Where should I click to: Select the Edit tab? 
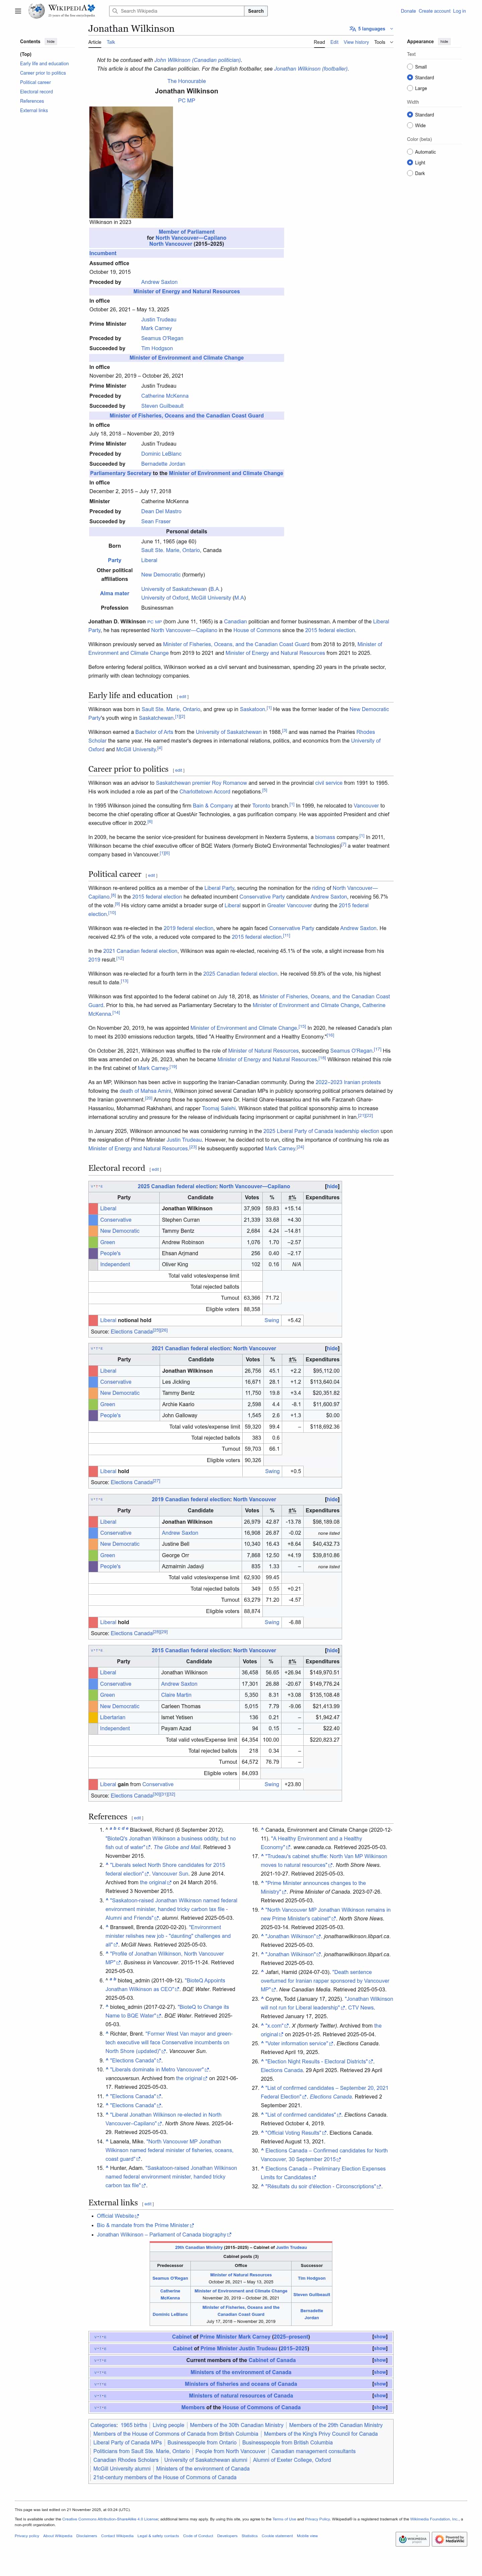334,42
